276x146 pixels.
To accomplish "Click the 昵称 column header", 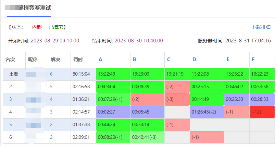I will 33,59.
